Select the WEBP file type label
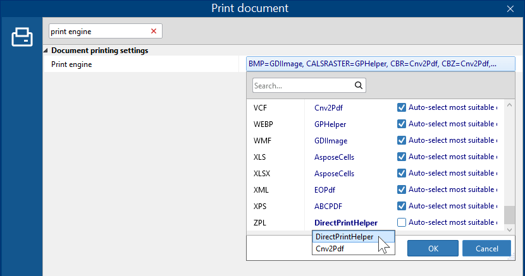This screenshot has width=525, height=276. [x=263, y=124]
